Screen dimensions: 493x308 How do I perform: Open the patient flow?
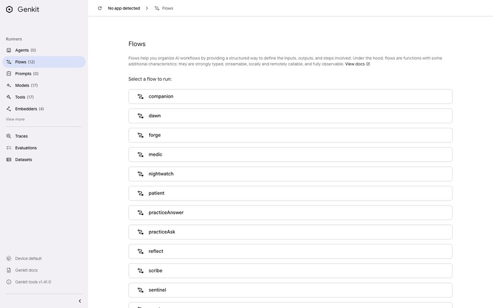tap(290, 193)
